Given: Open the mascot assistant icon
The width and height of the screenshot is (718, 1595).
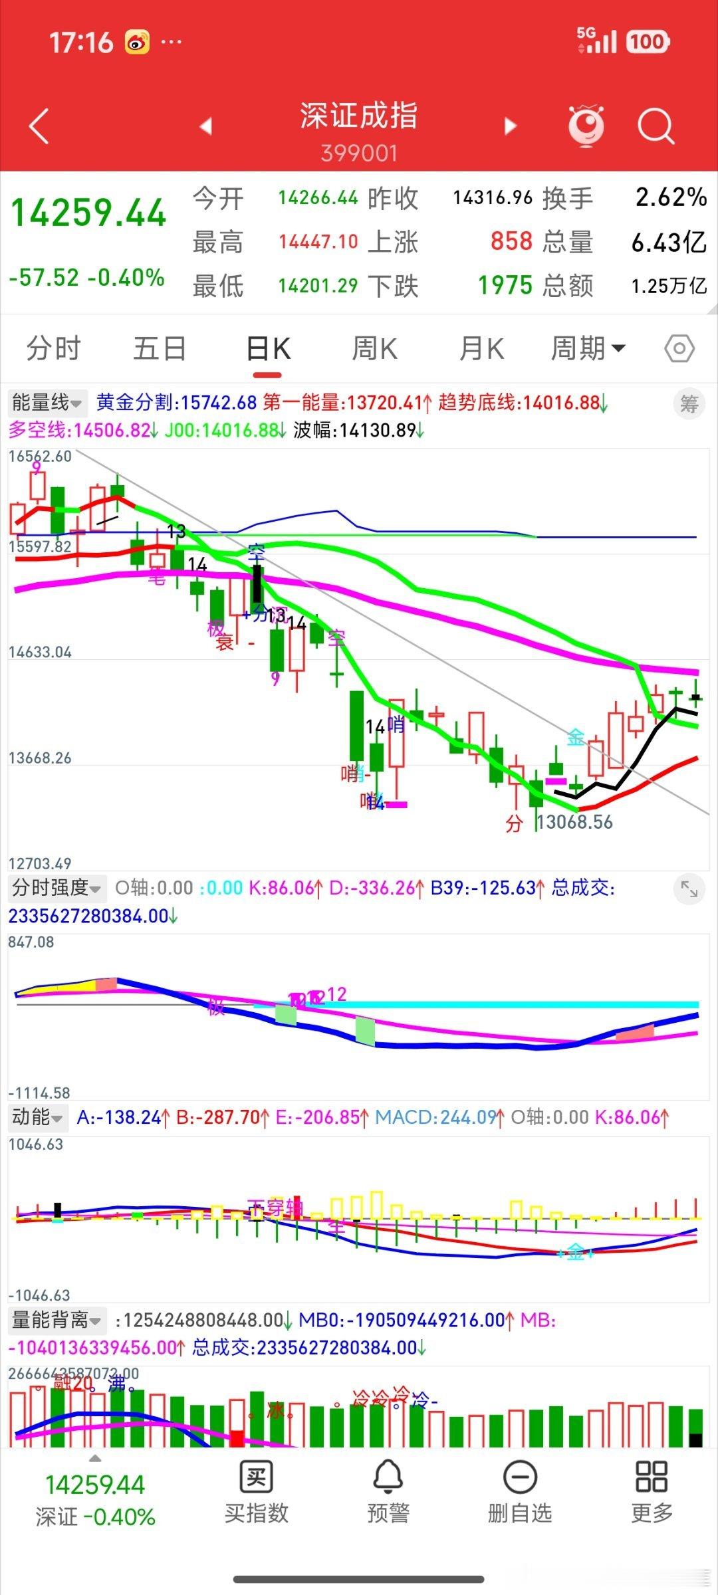Looking at the screenshot, I should point(586,125).
